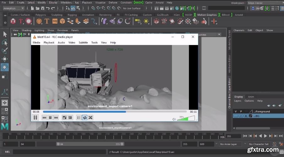Open VLC playlist view icon
The width and height of the screenshot is (284, 157).
point(79,118)
